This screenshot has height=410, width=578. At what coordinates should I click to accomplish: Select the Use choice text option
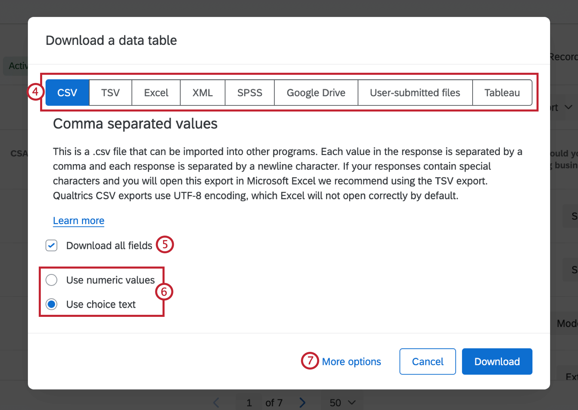[51, 304]
